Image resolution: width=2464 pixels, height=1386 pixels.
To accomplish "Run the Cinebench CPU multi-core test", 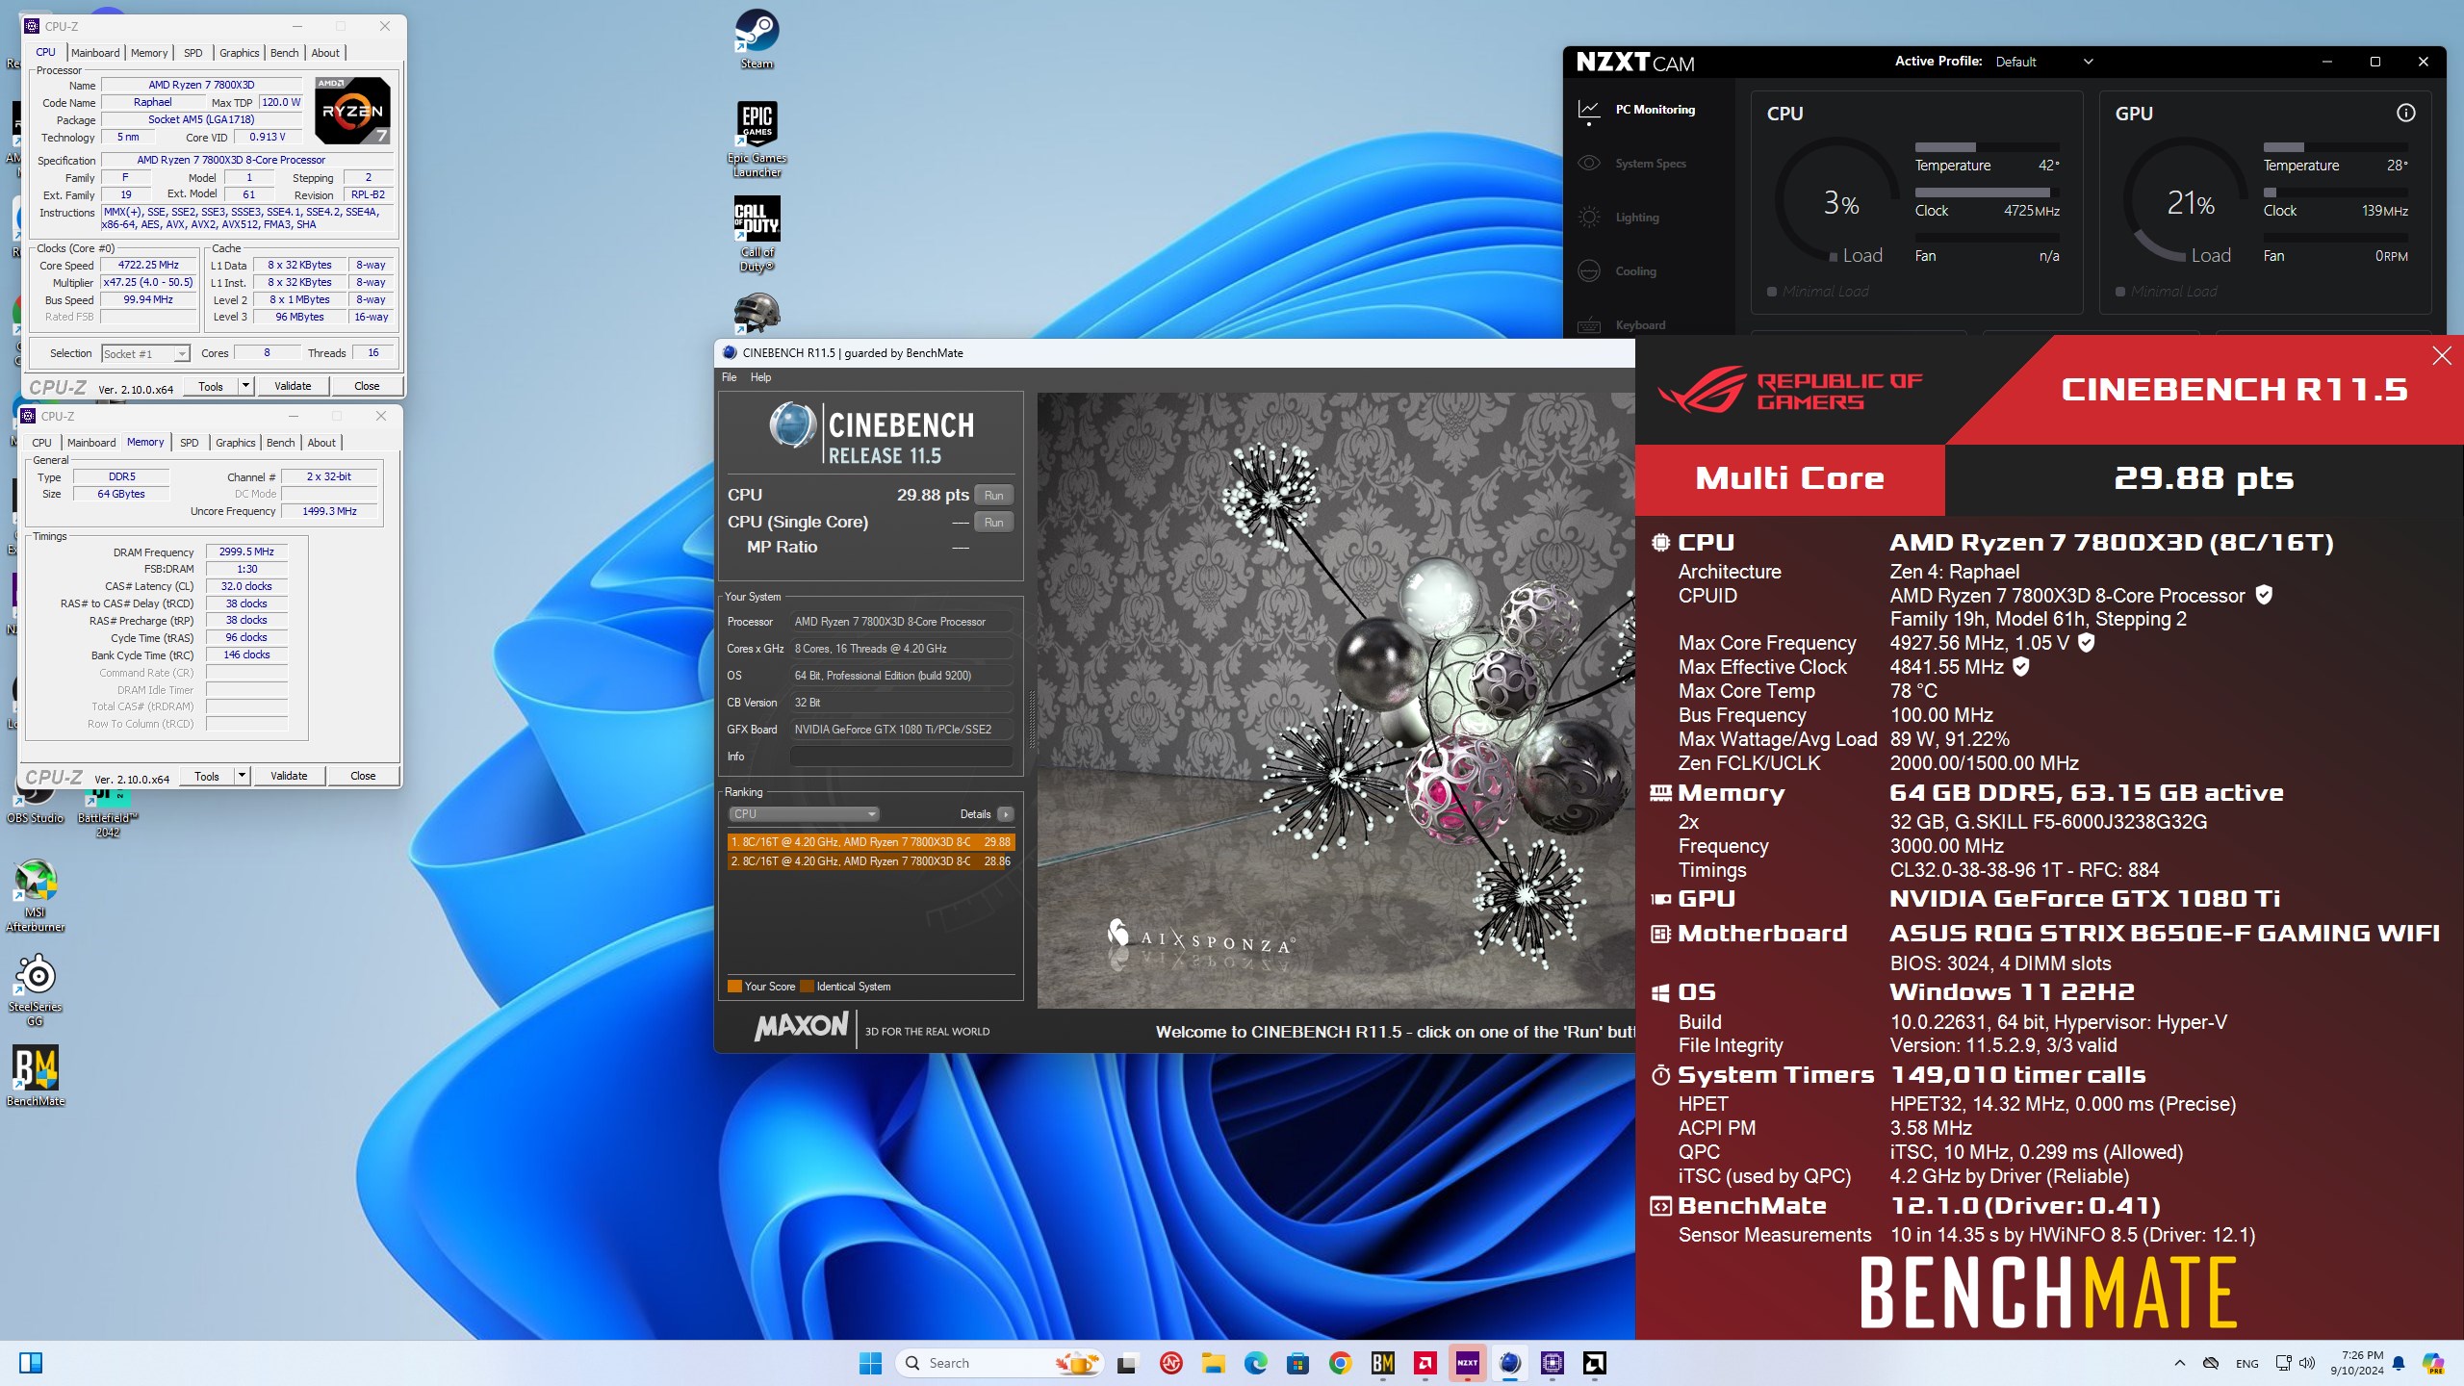I will pos(994,496).
